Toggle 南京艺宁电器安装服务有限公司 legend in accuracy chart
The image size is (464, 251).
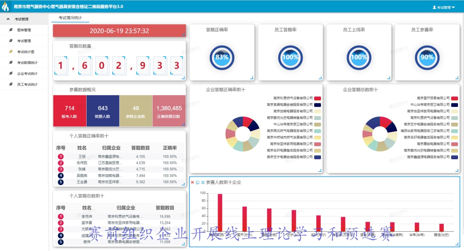(x=317, y=157)
